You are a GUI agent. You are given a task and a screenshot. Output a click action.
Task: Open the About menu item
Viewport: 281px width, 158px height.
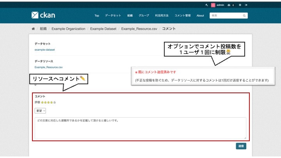[x=200, y=16]
